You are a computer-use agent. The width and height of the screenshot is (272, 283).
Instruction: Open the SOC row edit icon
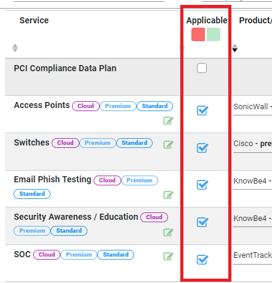click(x=169, y=256)
